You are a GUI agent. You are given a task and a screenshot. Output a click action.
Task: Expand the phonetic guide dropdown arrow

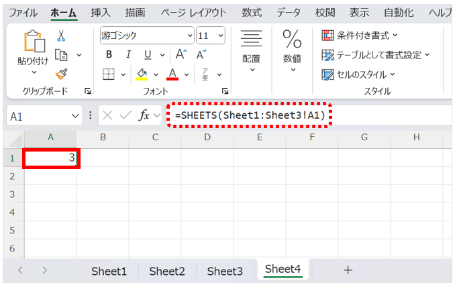219,75
